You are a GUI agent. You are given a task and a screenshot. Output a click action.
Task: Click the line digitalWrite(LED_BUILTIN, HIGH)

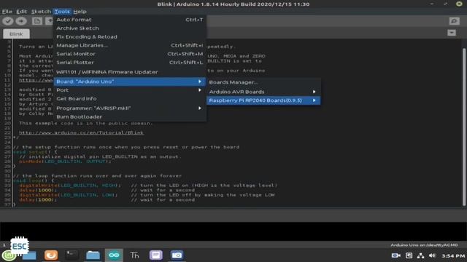[x=70, y=186]
